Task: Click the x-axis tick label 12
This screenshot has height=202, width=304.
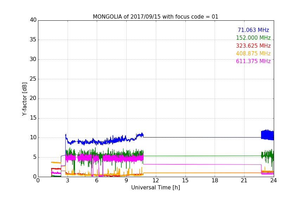Action: pyautogui.click(x=156, y=181)
